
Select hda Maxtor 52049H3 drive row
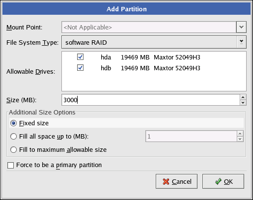pyautogui.click(x=154, y=57)
